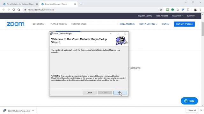This screenshot has height=114, width=204.
Task: Click the browser back arrow
Action: tap(4, 10)
